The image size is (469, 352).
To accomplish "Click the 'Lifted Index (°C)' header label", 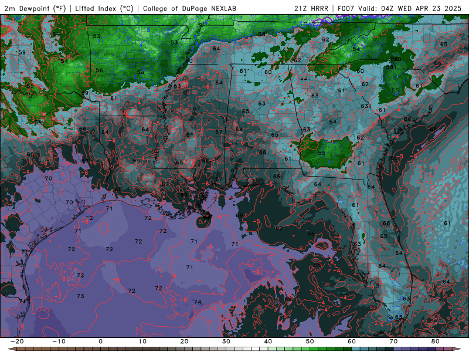I will pos(104,8).
